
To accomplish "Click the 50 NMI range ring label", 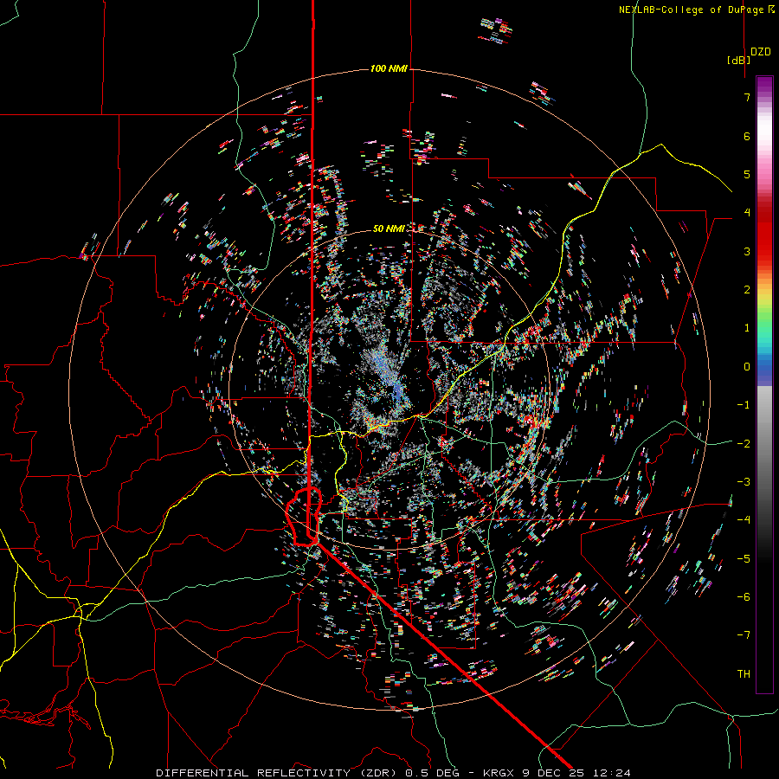I will click(389, 229).
